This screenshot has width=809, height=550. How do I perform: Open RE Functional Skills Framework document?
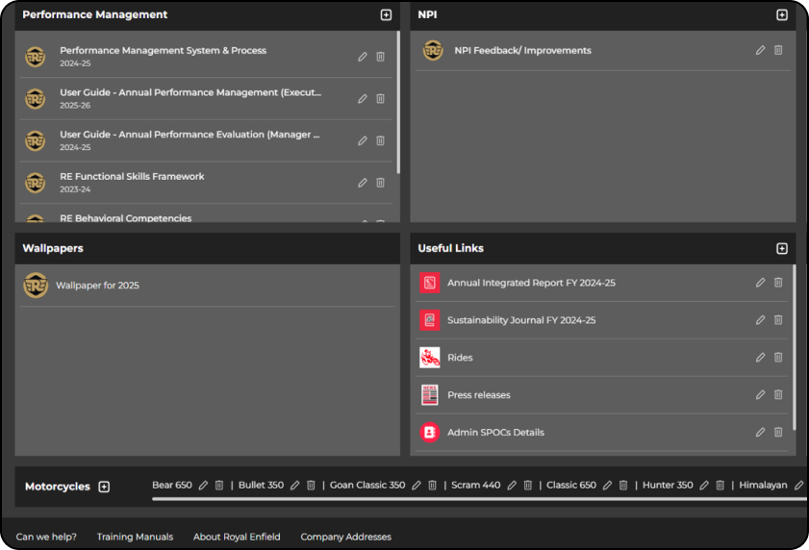132,177
